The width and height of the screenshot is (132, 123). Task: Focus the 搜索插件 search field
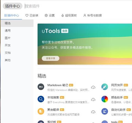78,6
